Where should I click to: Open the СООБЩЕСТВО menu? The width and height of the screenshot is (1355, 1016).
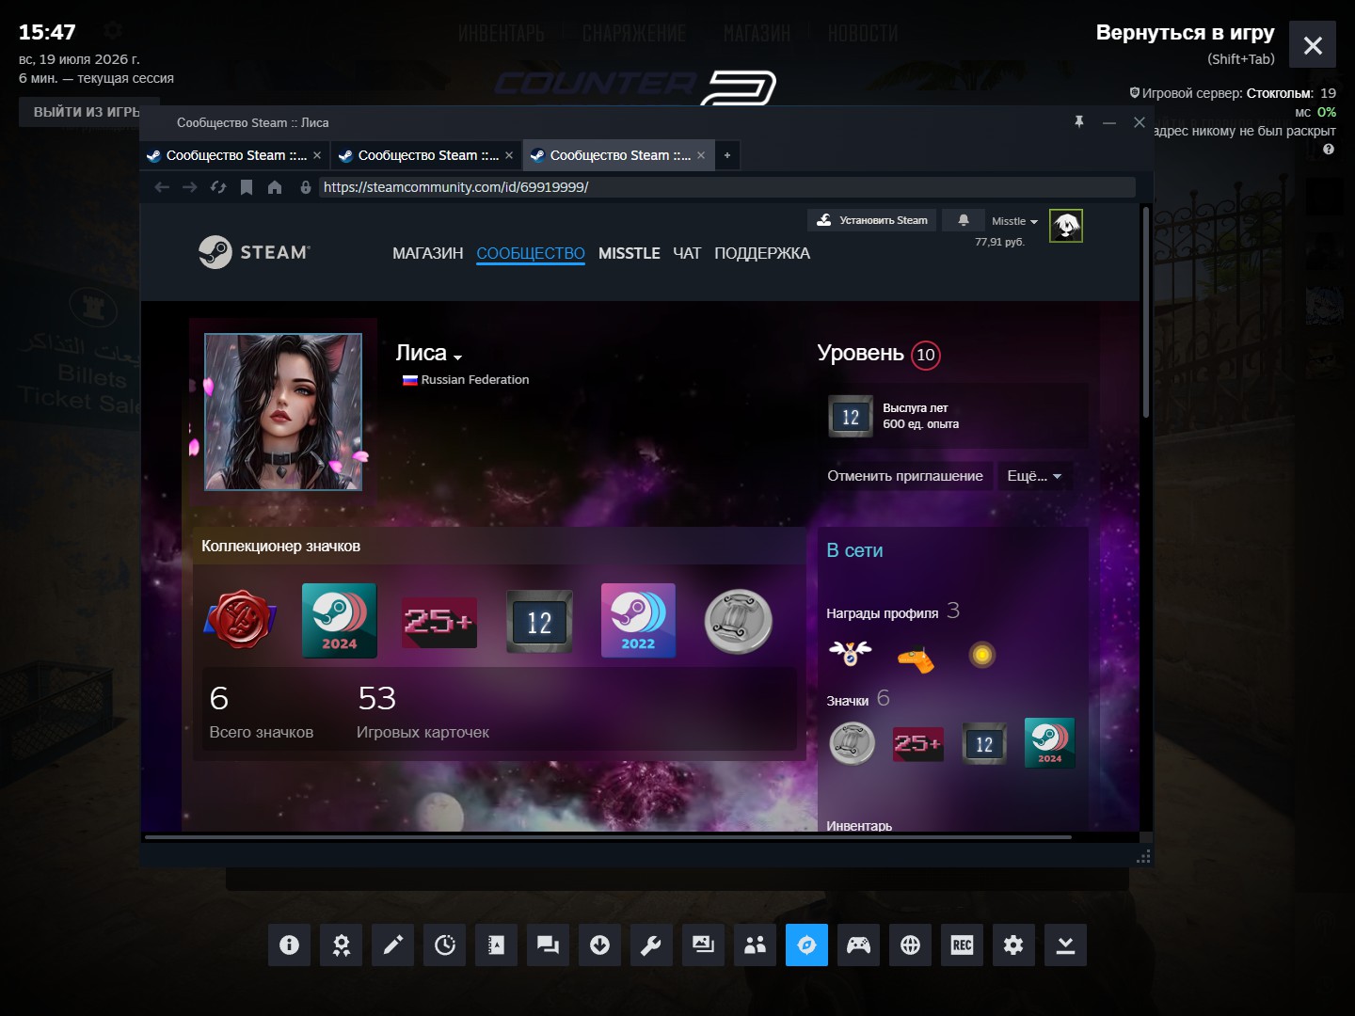tap(531, 253)
